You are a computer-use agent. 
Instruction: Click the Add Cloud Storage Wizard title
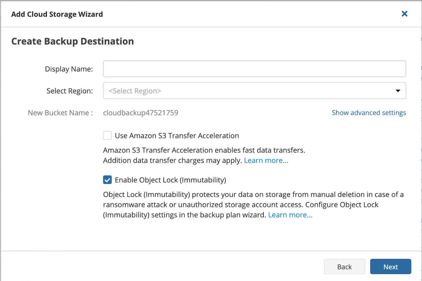point(57,14)
